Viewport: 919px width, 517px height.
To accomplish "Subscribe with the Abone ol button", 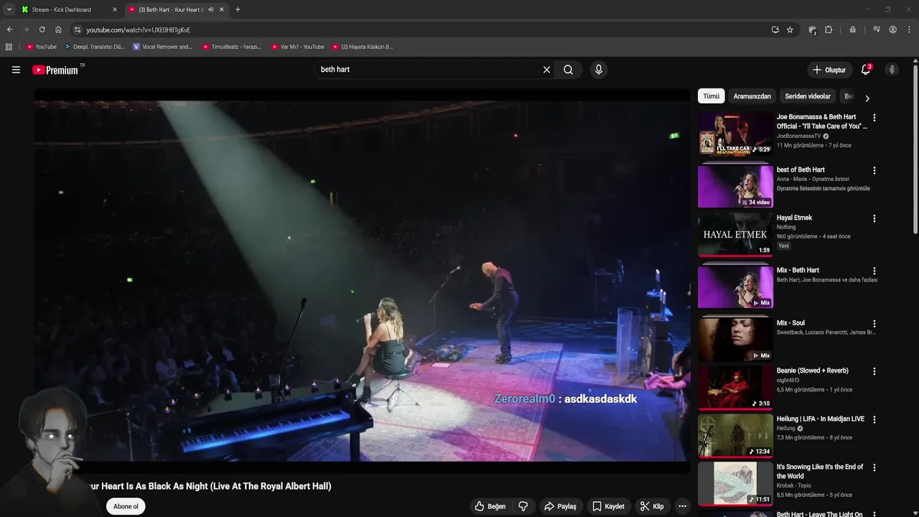I will coord(126,506).
